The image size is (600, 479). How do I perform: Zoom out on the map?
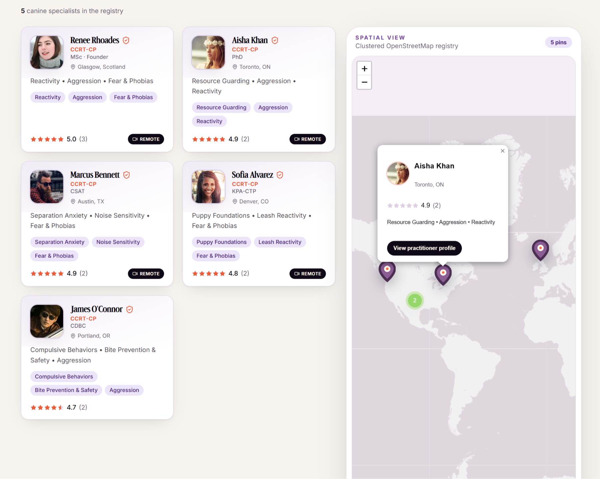364,82
